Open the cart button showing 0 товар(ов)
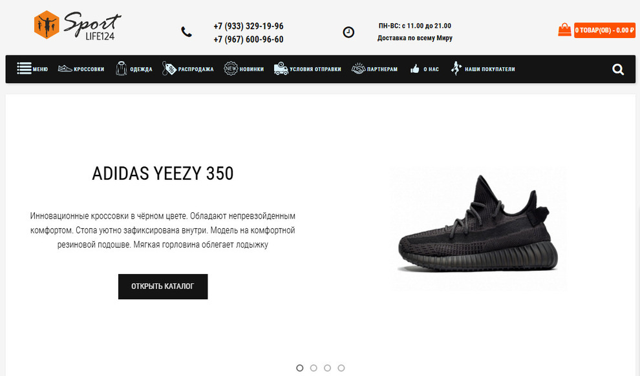 coord(604,30)
